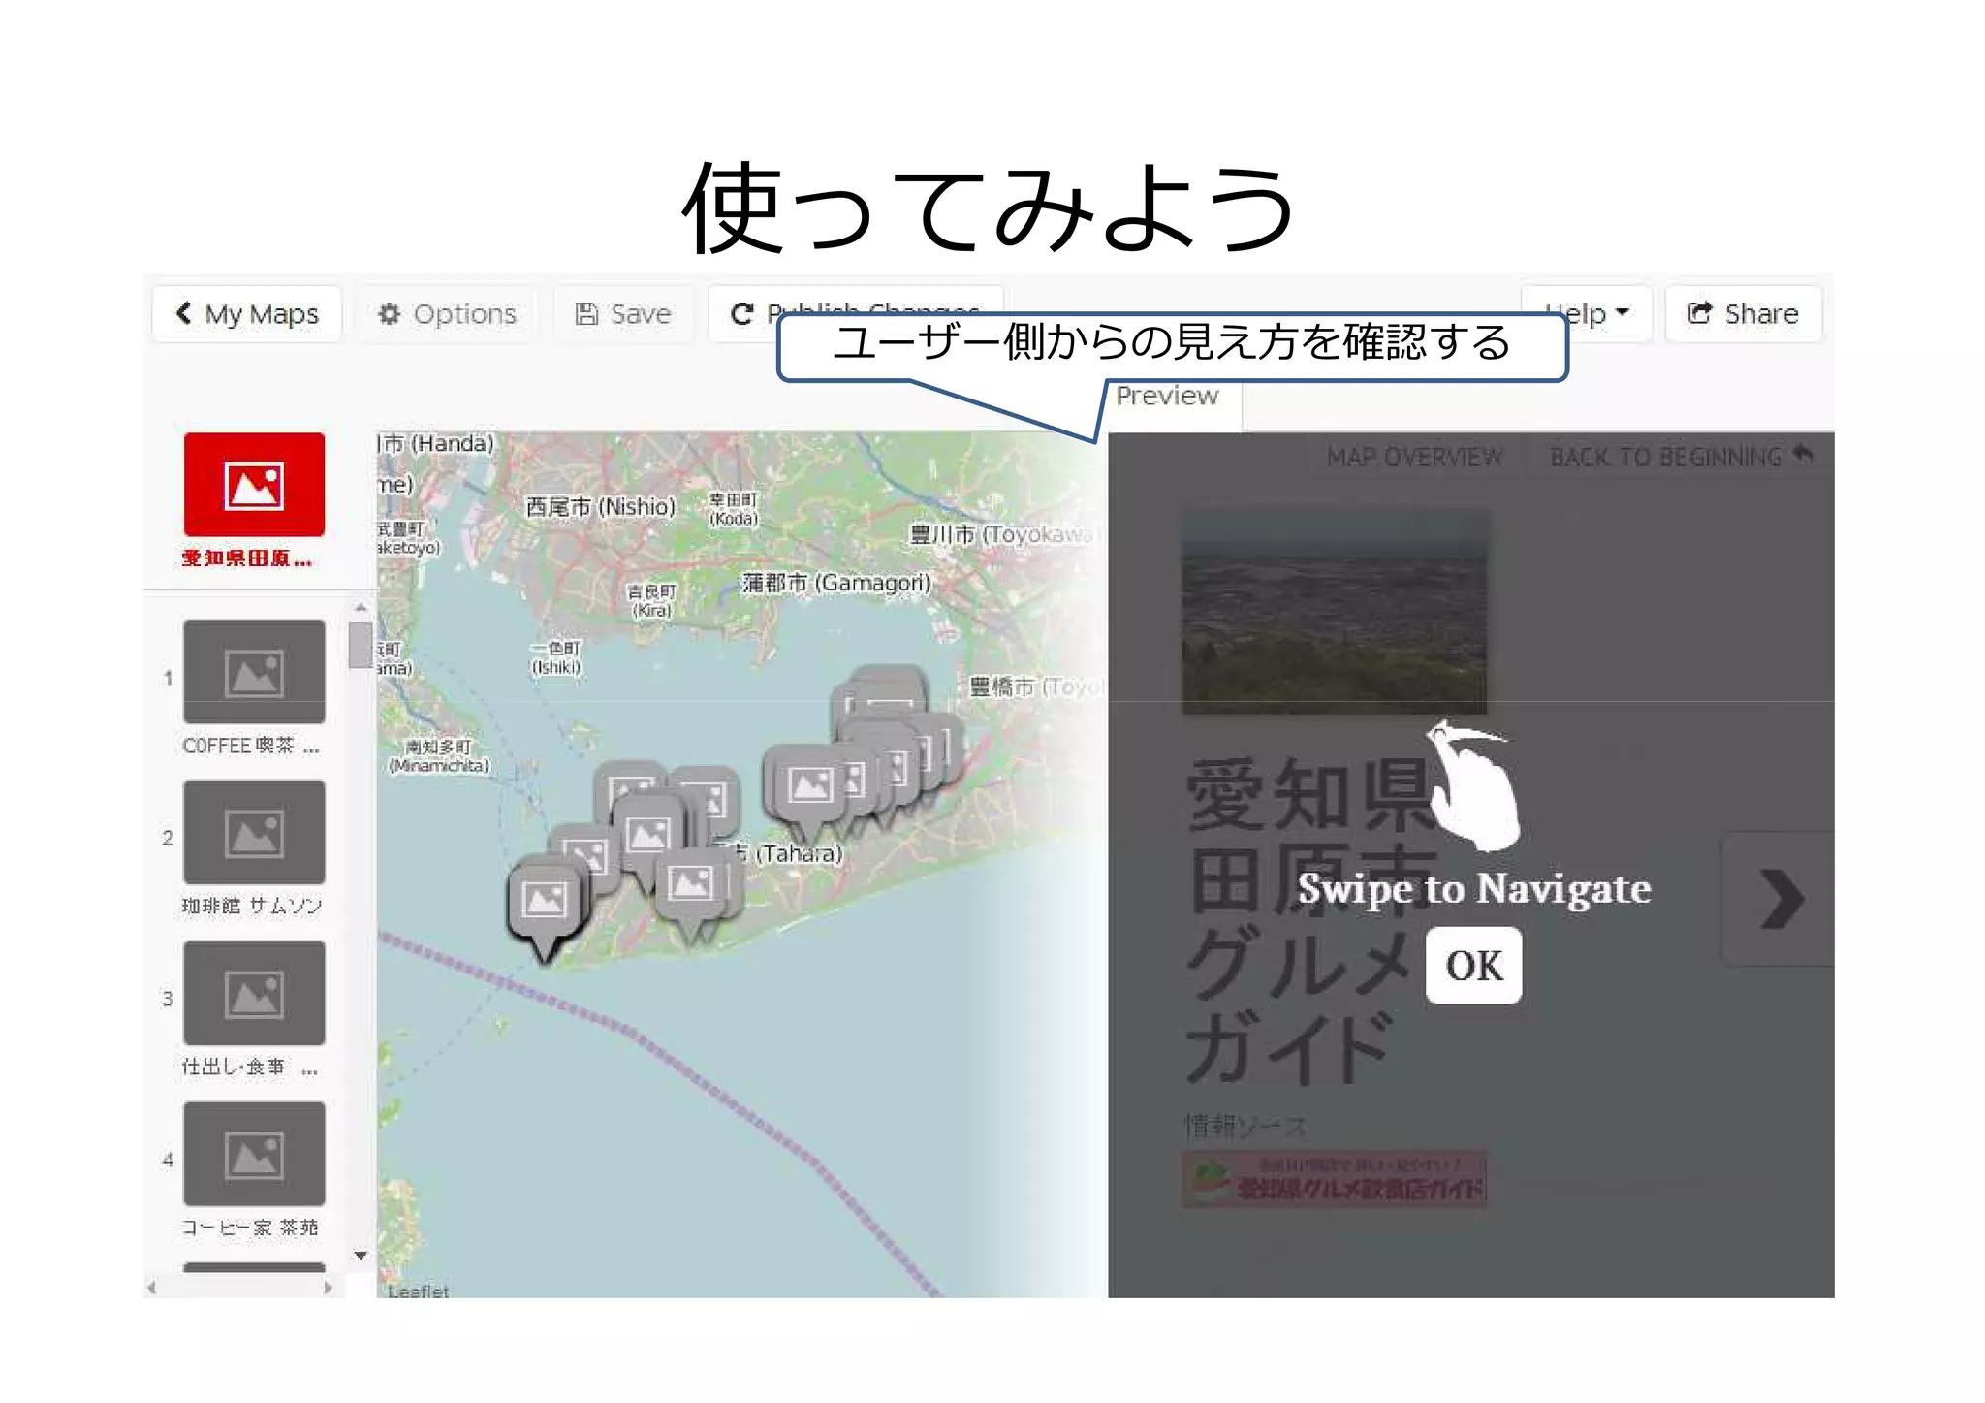Select slide 1 COFFEE thumbnail

click(254, 671)
